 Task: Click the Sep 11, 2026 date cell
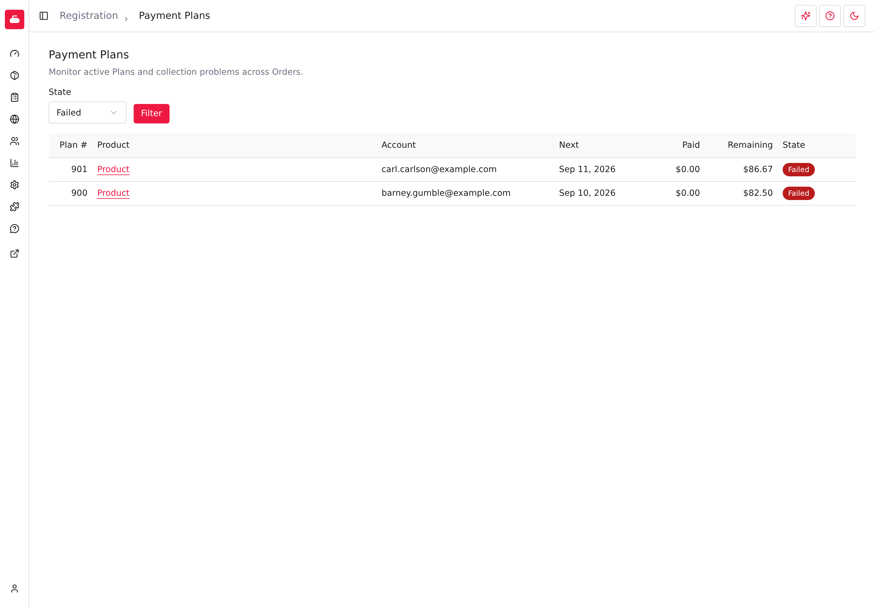pos(587,169)
